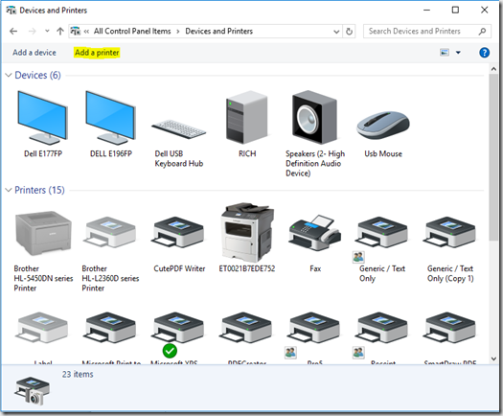Click the Usb Mouse label
Image resolution: width=503 pixels, height=416 pixels.
[383, 153]
